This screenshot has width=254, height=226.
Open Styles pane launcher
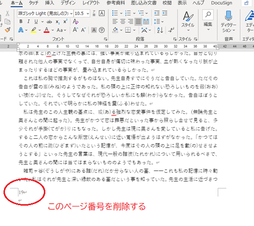click(196, 39)
